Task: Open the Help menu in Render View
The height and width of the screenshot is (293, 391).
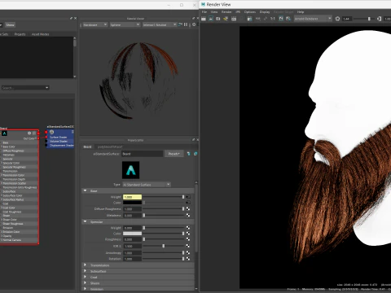Action: pos(301,12)
